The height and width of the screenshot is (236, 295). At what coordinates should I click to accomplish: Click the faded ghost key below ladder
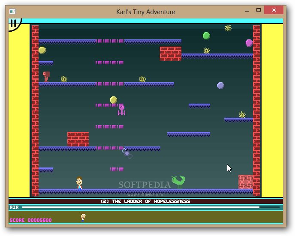tap(127, 153)
